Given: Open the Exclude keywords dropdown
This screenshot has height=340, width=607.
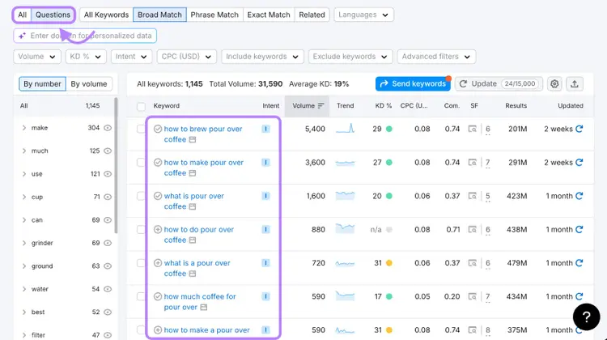Looking at the screenshot, I should tap(350, 57).
